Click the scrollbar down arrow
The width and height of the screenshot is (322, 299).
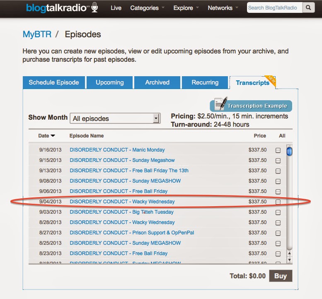click(x=289, y=260)
